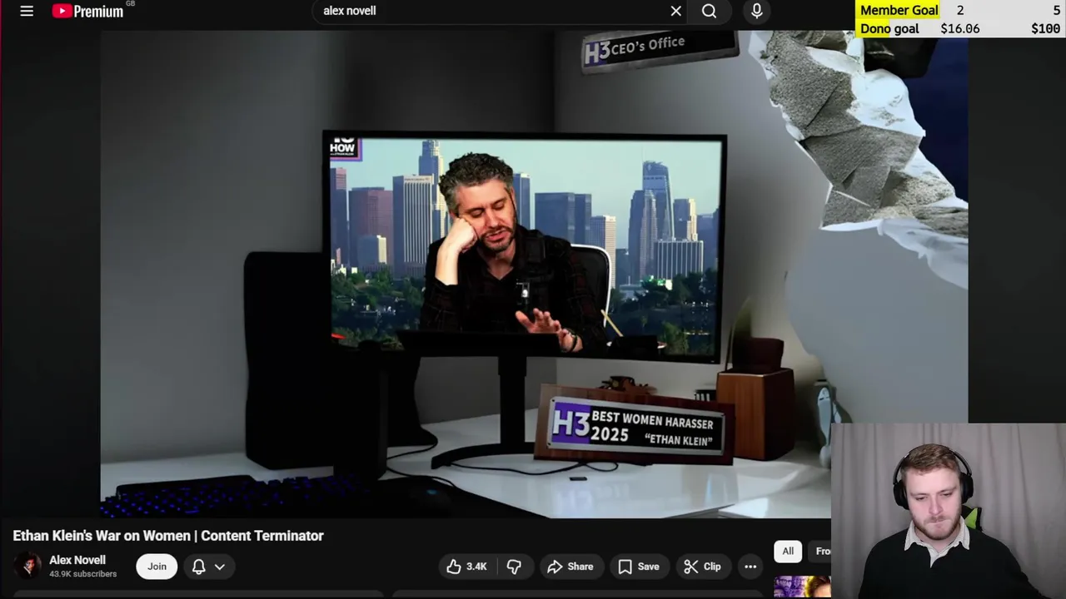
Task: Expand the notification options chevron
Action: pos(220,567)
